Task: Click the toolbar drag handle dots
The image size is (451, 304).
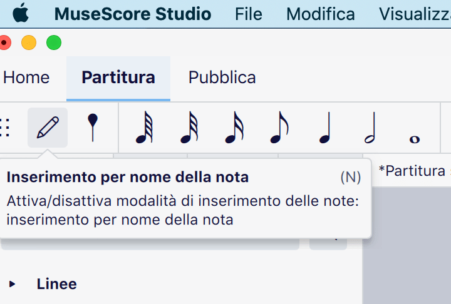Action: pyautogui.click(x=5, y=128)
